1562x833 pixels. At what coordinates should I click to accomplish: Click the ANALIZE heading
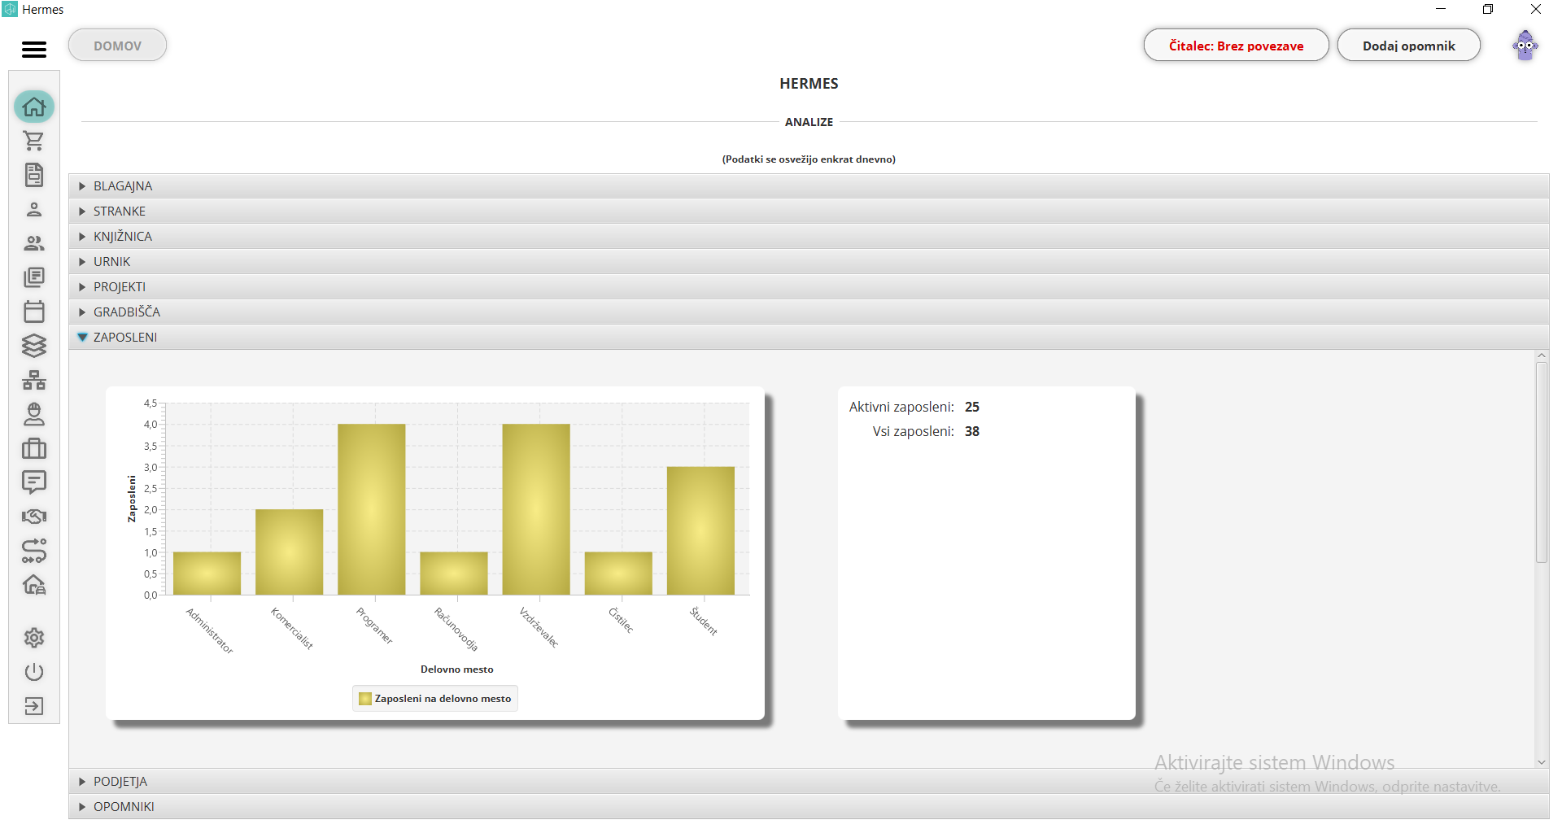pyautogui.click(x=809, y=122)
